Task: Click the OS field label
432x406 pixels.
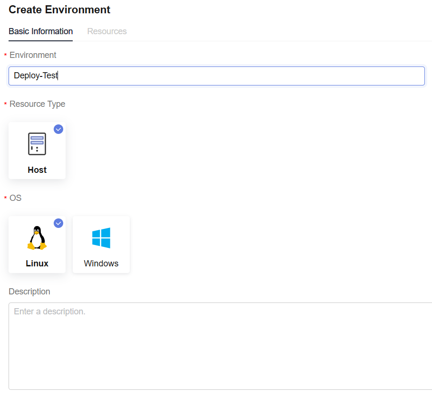Action: [15, 198]
